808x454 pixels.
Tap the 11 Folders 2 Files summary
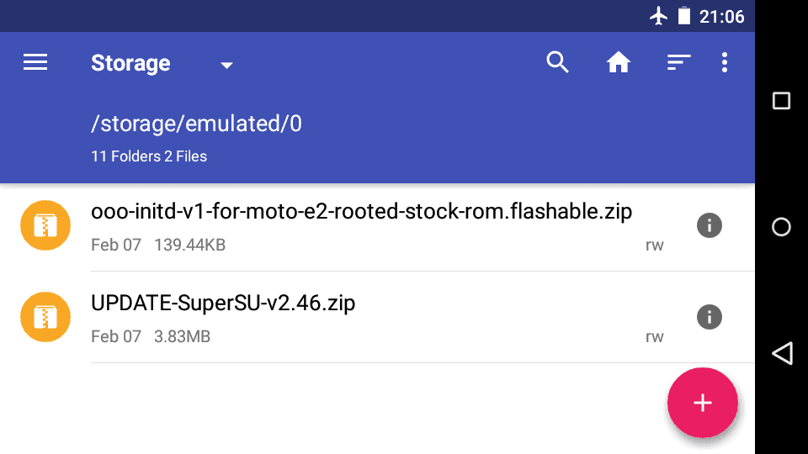pyautogui.click(x=149, y=156)
